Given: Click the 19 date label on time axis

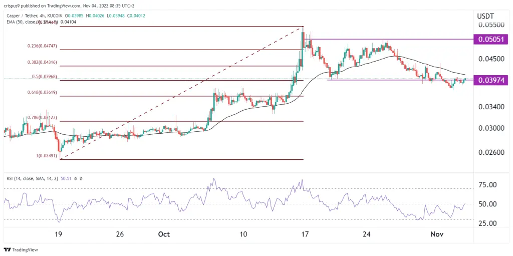Looking at the screenshot, I should tap(58, 234).
